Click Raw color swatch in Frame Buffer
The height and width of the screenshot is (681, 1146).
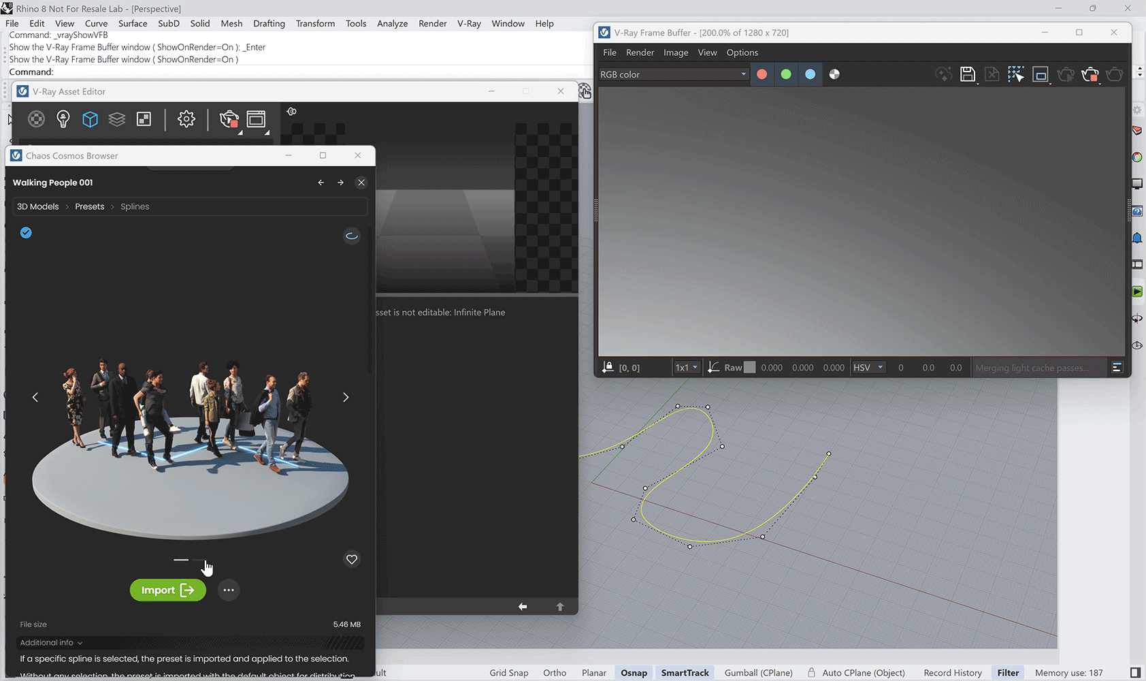pyautogui.click(x=750, y=367)
